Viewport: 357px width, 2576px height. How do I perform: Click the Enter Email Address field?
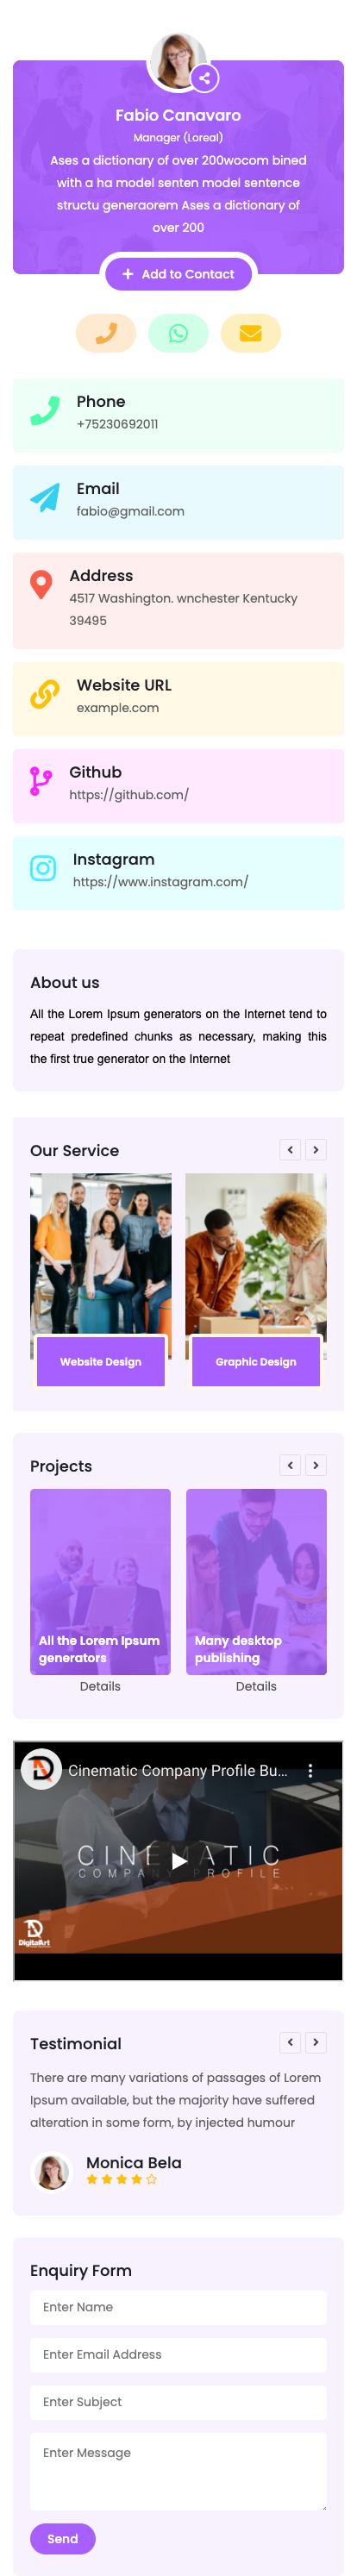pos(178,2354)
